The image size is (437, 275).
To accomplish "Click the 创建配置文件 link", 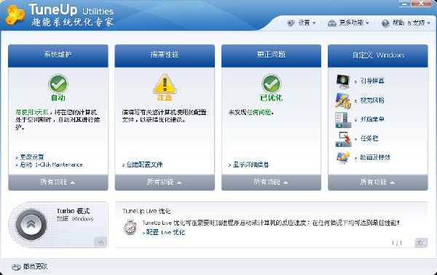I will [144, 164].
